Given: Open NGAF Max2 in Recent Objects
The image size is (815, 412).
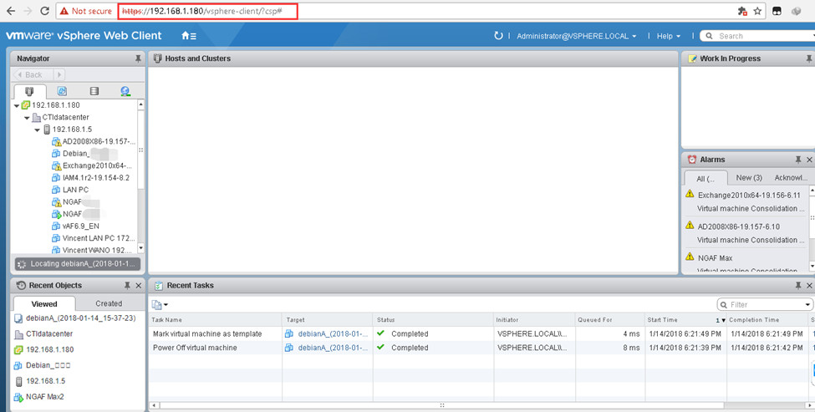Looking at the screenshot, I should (x=44, y=396).
